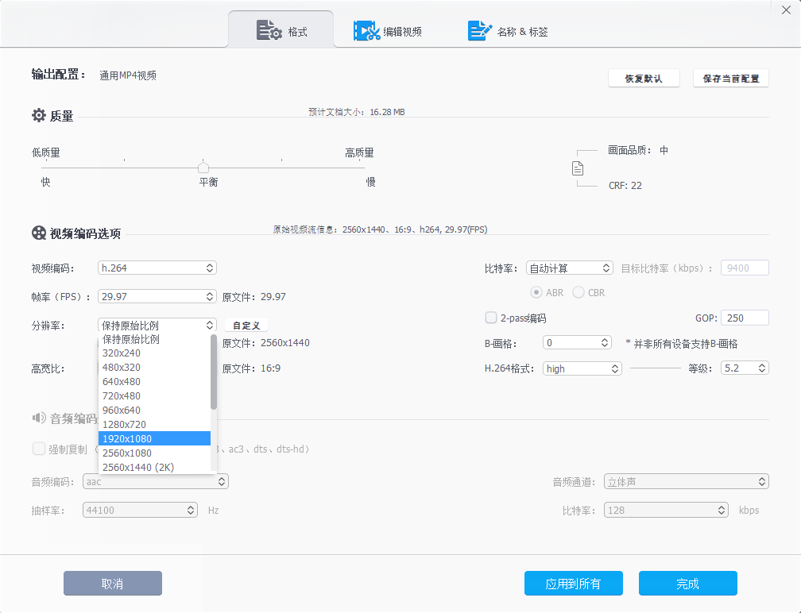
Task: Open the 视频编码 dropdown
Action: pyautogui.click(x=157, y=268)
